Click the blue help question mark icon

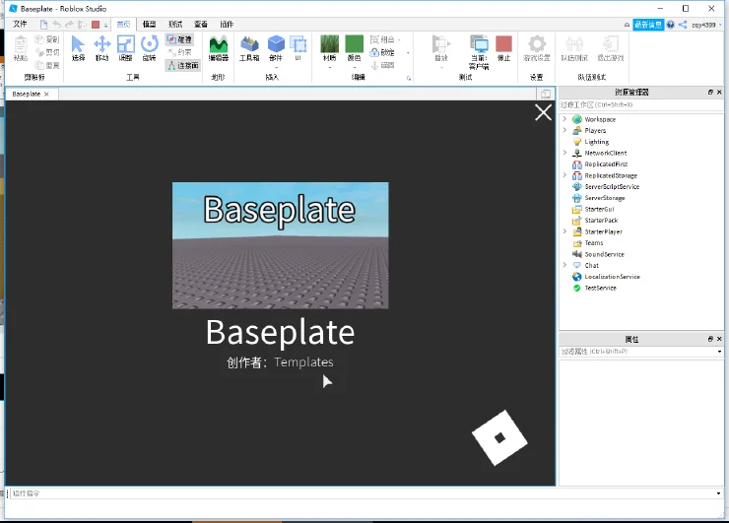pyautogui.click(x=670, y=25)
